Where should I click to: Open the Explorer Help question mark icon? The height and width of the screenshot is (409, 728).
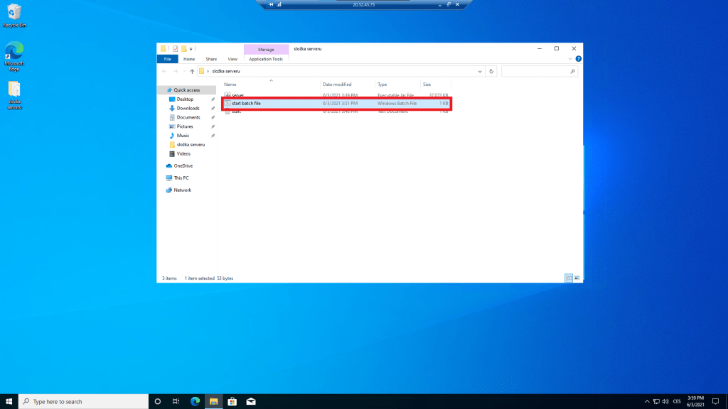click(578, 59)
